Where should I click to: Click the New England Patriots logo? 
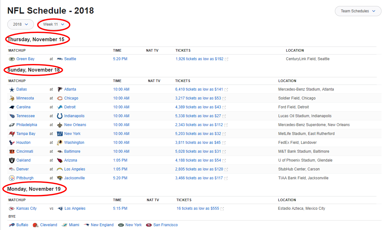coord(86,225)
